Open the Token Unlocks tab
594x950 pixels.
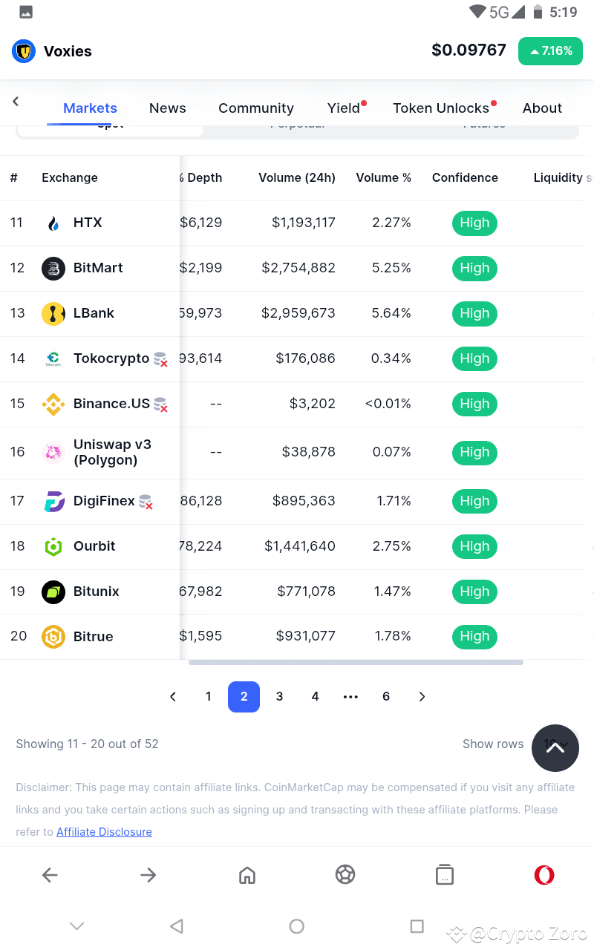tap(441, 108)
